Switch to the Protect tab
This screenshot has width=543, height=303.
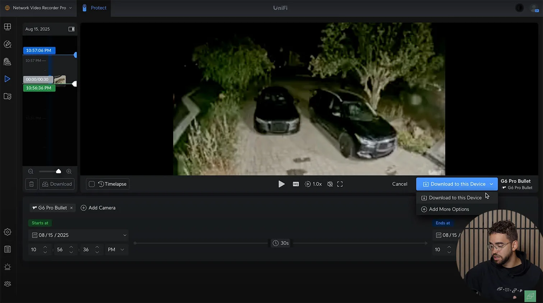point(94,8)
